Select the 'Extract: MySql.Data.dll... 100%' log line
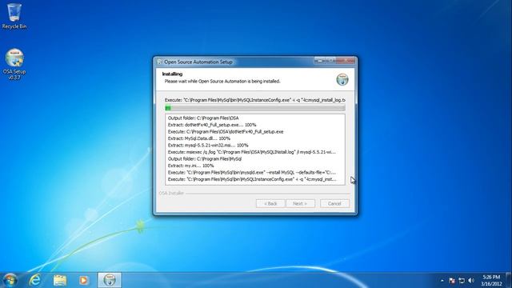Viewport: 512px width, 288px height. click(x=199, y=138)
